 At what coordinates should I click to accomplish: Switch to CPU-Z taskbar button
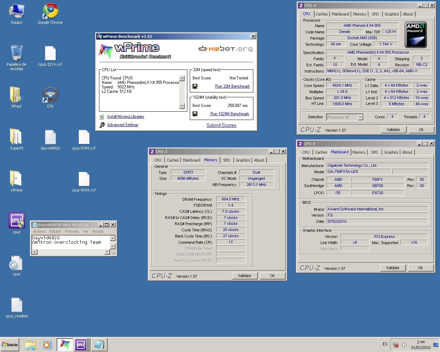(x=81, y=345)
